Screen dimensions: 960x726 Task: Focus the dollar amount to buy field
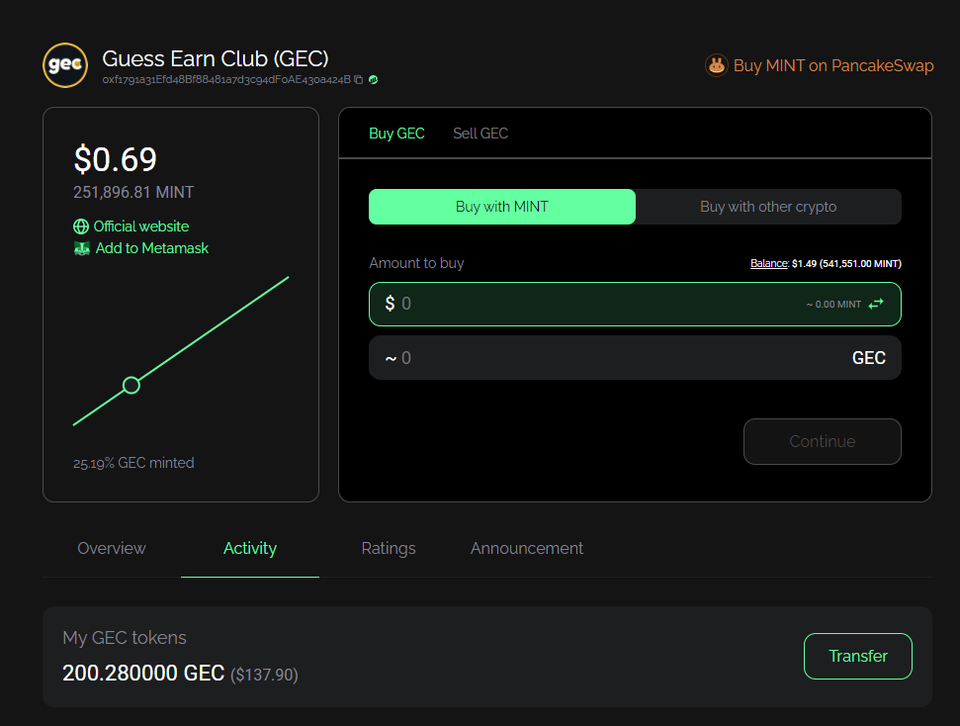[x=635, y=304]
